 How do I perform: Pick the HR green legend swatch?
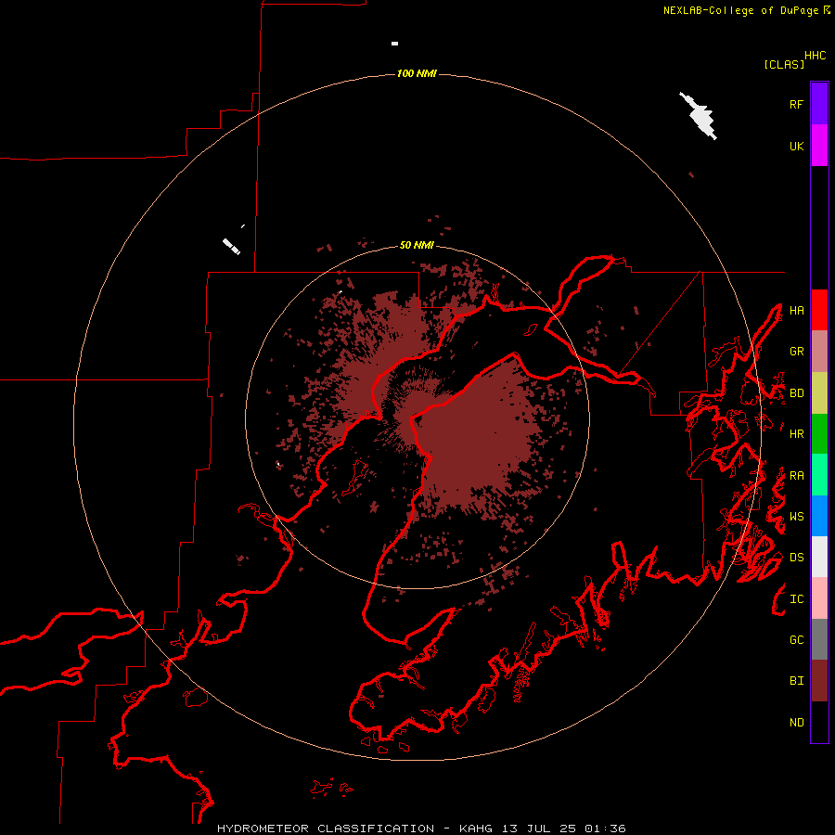pyautogui.click(x=819, y=434)
